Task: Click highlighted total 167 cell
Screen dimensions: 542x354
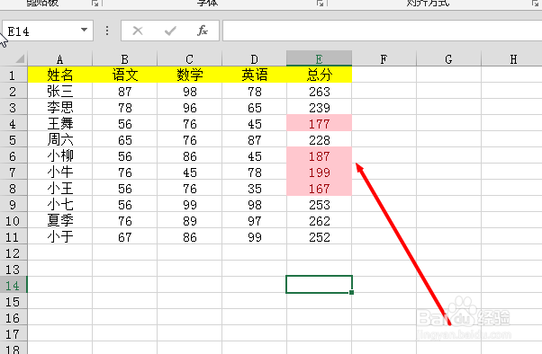Action: click(x=319, y=189)
